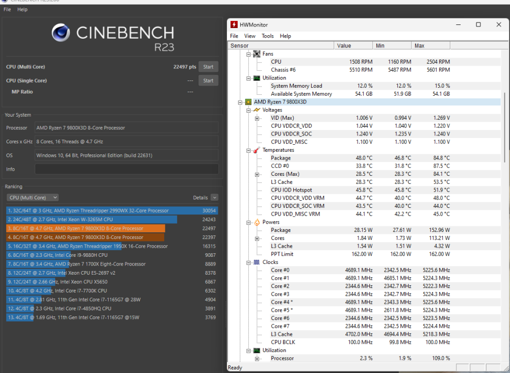Open the CPU (Multi Core) ranking dropdown
Image resolution: width=510 pixels, height=373 pixels.
coord(32,197)
